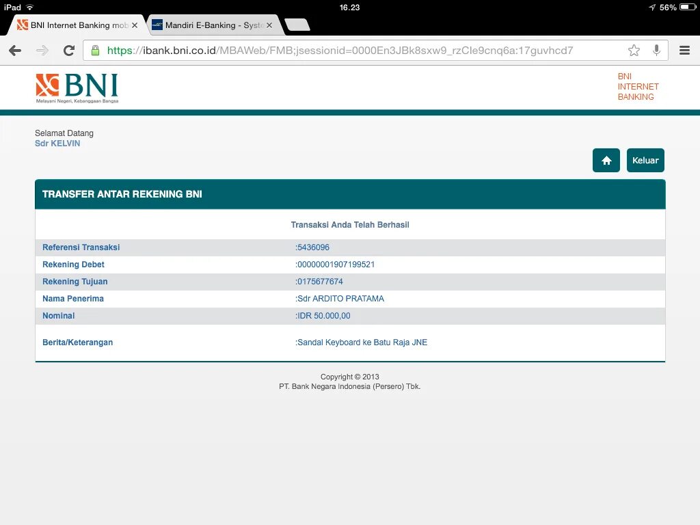This screenshot has height=525, width=700.
Task: Click the TRANSFER ANTAR REKENING BNI header
Action: [122, 194]
